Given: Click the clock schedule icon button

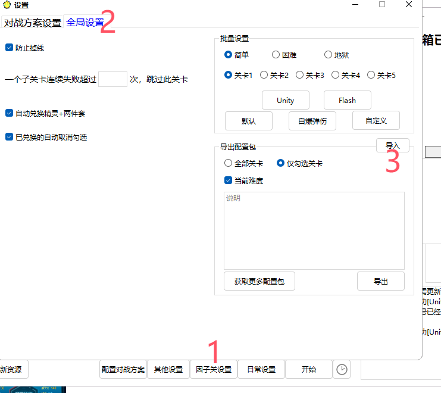Looking at the screenshot, I should coord(342,369).
